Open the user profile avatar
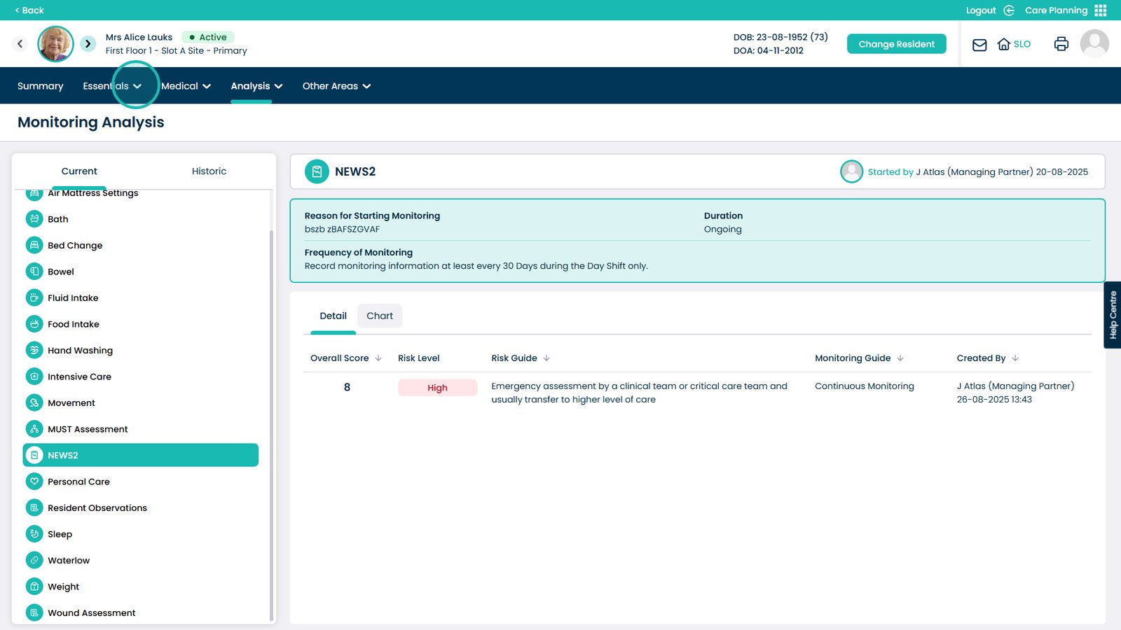This screenshot has height=630, width=1121. (1094, 44)
